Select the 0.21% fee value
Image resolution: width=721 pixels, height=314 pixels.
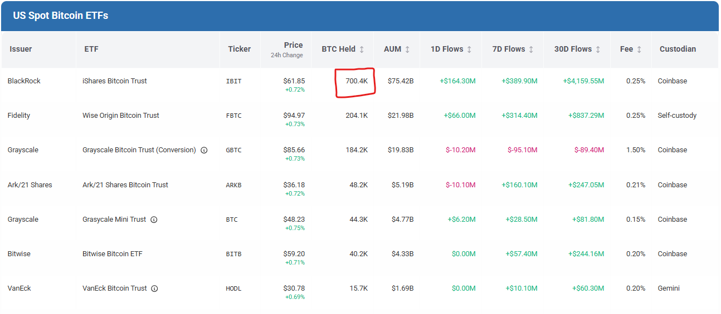pos(636,185)
